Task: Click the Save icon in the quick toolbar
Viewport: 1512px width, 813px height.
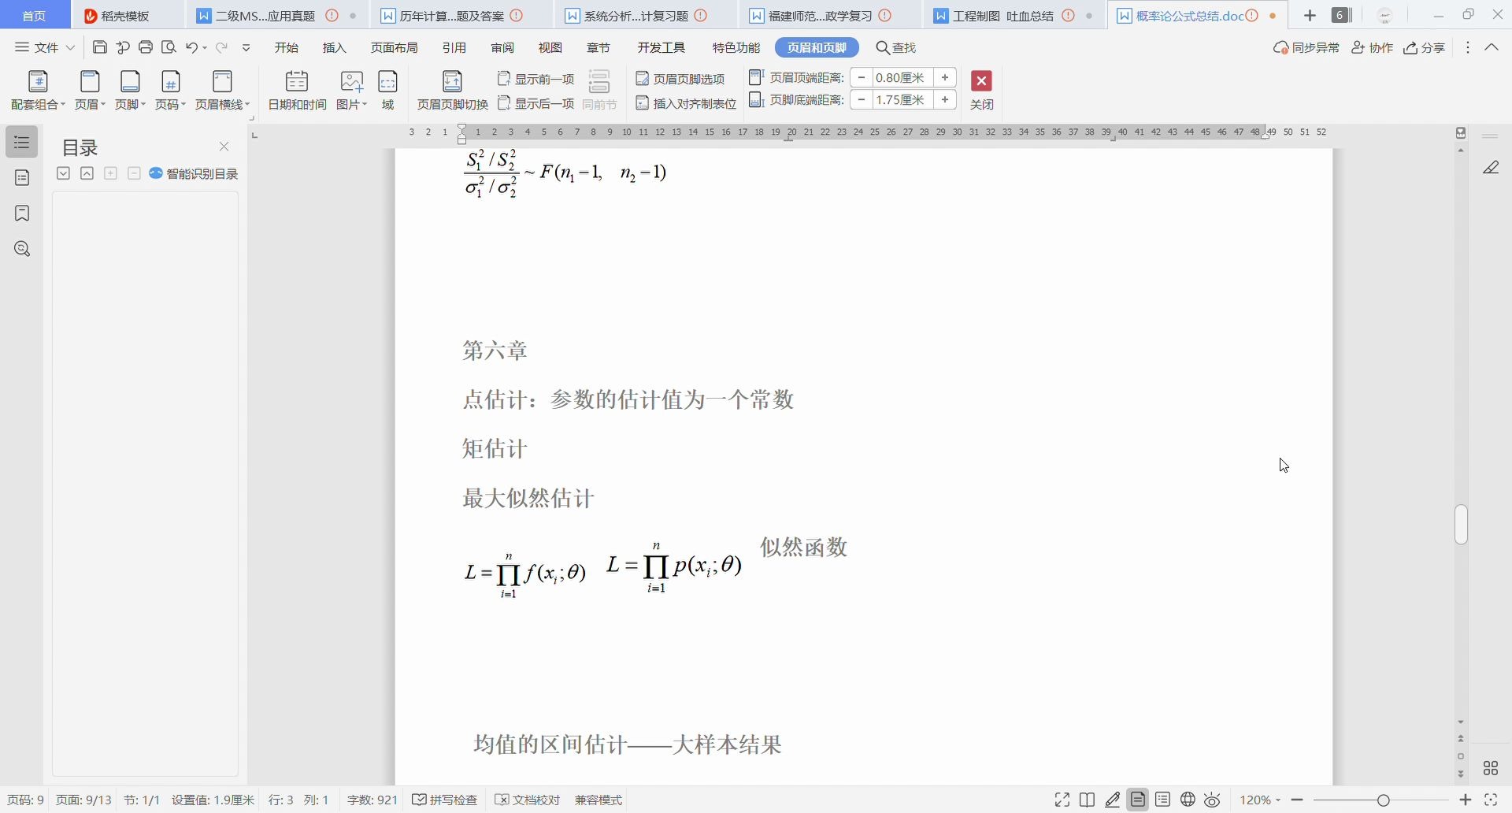Action: click(x=100, y=47)
